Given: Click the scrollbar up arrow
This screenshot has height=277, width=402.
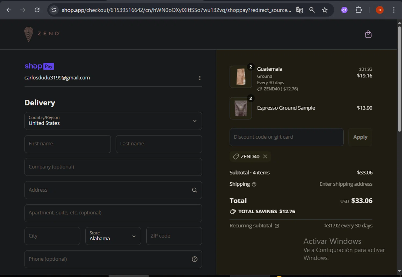Looking at the screenshot, I should (399, 23).
